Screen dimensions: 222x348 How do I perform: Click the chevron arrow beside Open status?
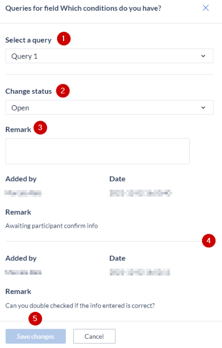pos(203,108)
